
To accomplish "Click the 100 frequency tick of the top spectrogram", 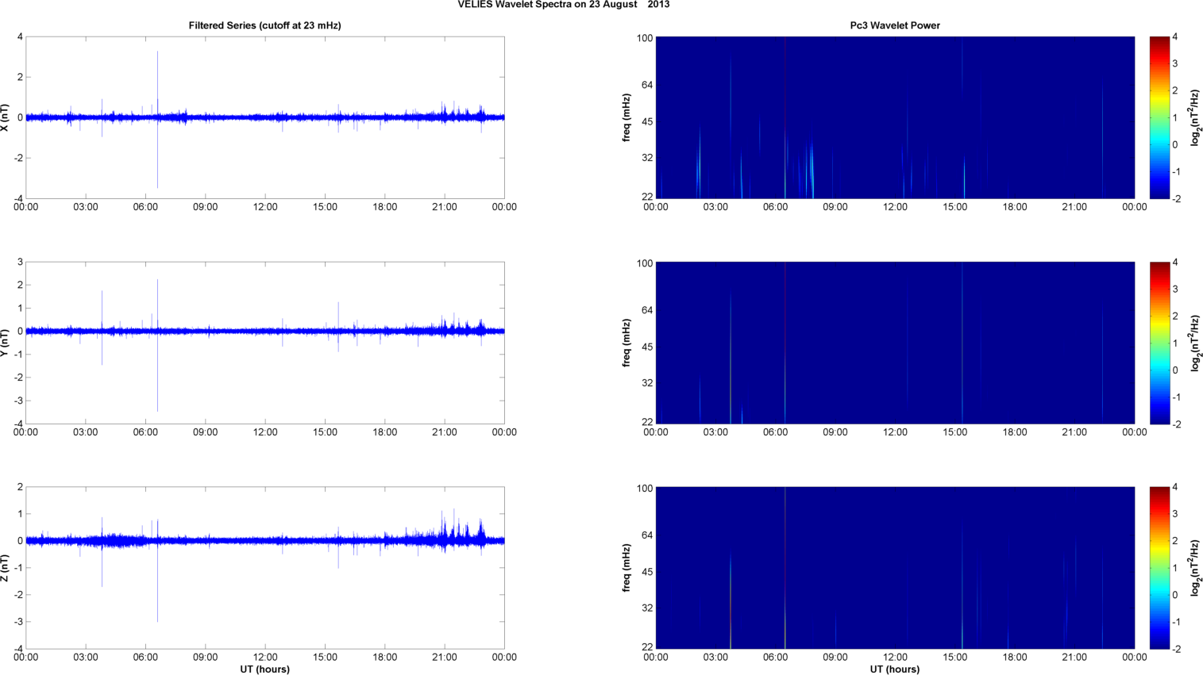I will [x=644, y=38].
